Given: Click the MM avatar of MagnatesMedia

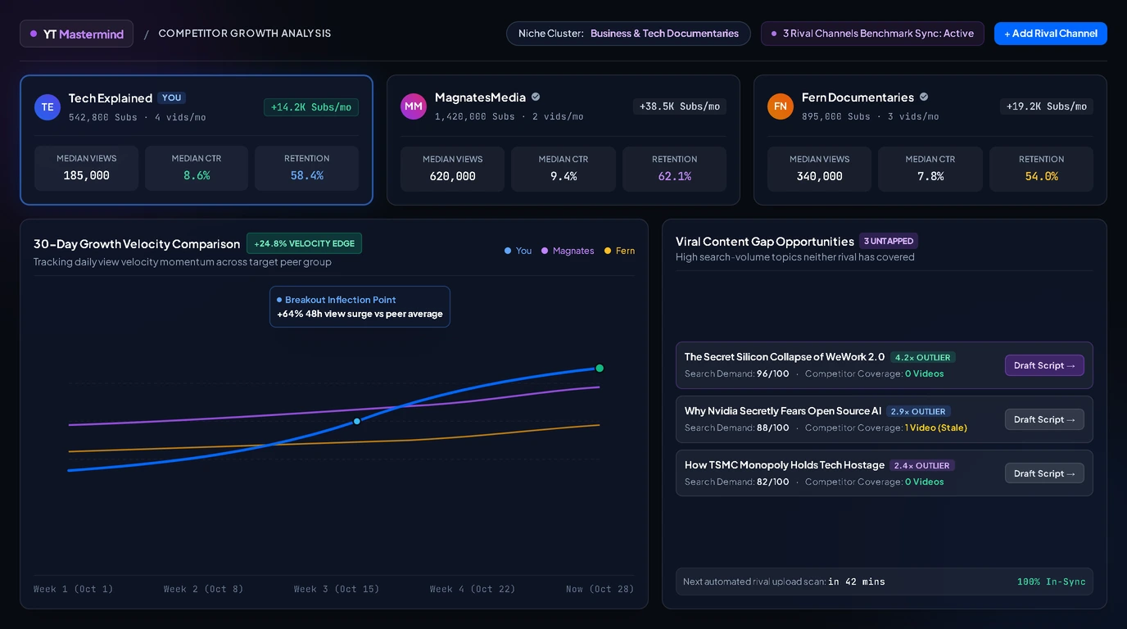Looking at the screenshot, I should 414,106.
